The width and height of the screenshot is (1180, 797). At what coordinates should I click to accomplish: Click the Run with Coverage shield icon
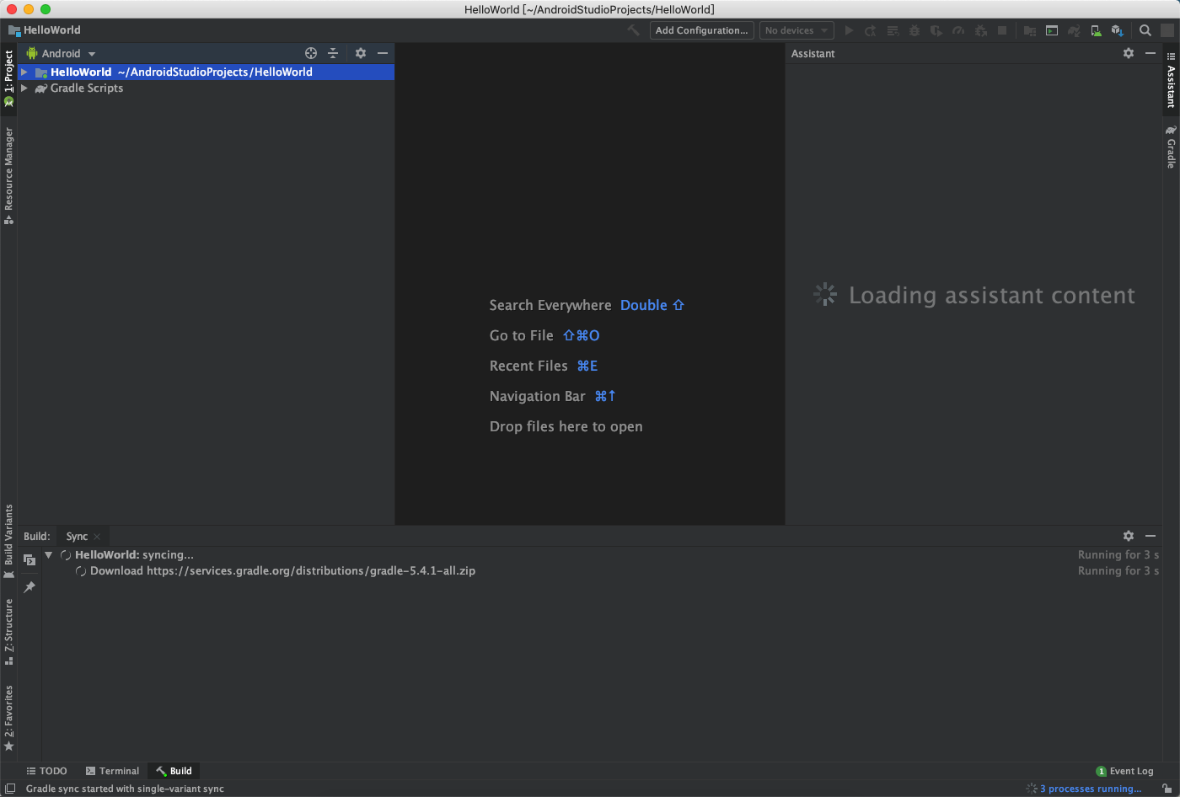936,30
